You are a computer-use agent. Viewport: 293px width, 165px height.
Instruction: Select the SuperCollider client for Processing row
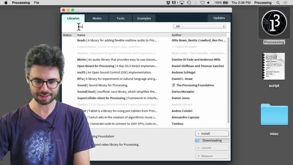144,98
